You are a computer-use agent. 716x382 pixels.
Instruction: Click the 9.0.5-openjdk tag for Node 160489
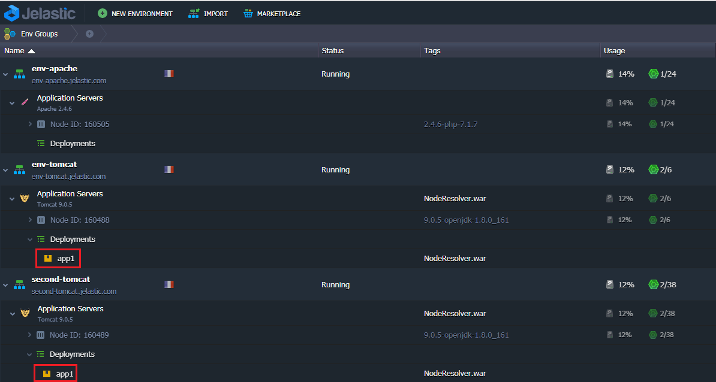coord(466,335)
